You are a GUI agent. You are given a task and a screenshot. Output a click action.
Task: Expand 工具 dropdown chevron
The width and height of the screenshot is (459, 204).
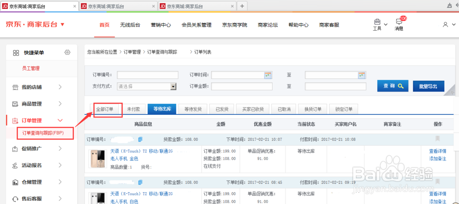click(x=386, y=25)
